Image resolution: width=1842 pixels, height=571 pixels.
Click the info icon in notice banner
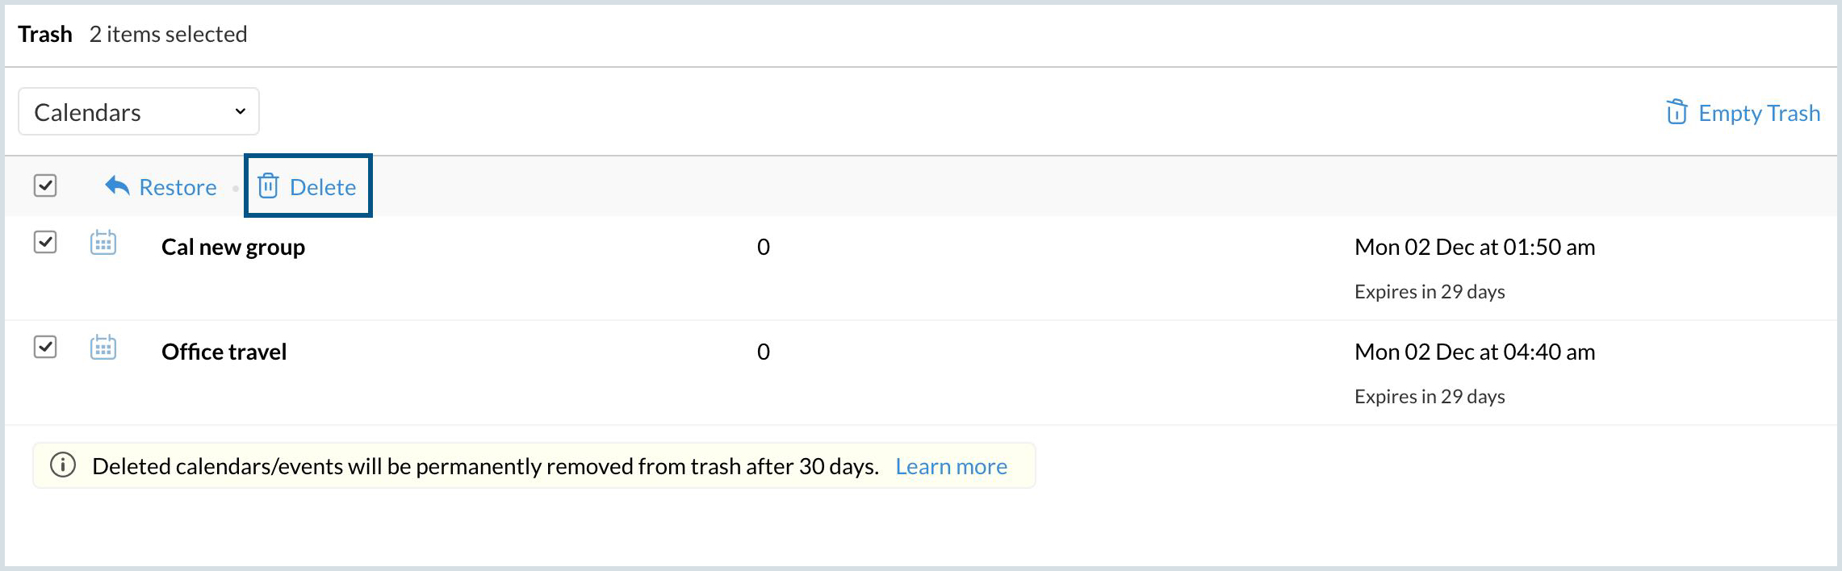[x=63, y=465]
